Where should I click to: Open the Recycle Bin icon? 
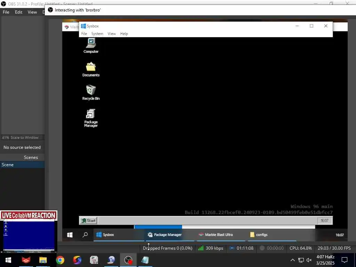(91, 92)
